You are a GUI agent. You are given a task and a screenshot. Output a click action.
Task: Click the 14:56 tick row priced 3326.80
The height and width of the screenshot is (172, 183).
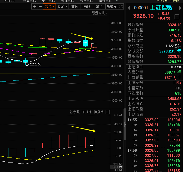154,150
